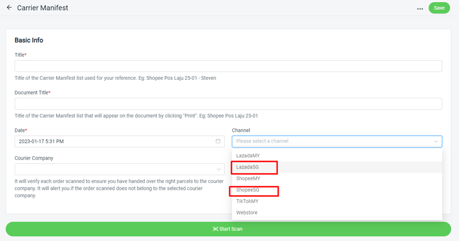
Task: Focus the Title input field
Action: pos(229,66)
